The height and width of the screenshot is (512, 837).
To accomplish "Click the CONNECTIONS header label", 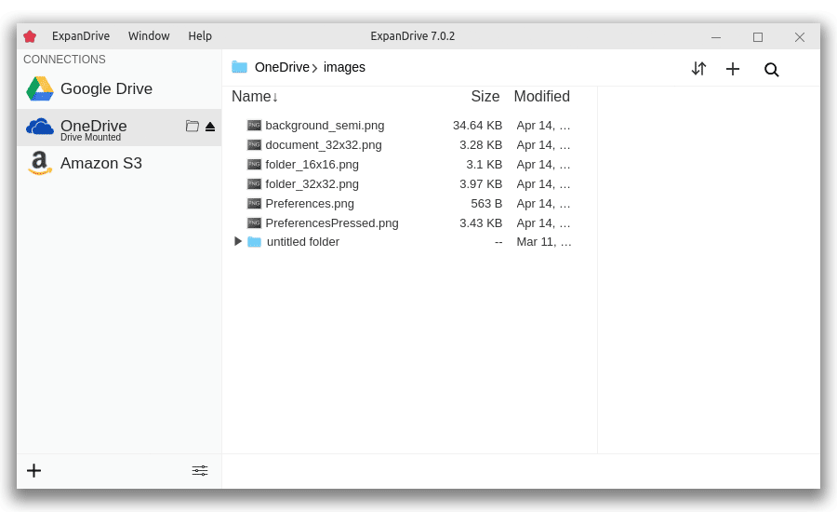I will (x=64, y=60).
